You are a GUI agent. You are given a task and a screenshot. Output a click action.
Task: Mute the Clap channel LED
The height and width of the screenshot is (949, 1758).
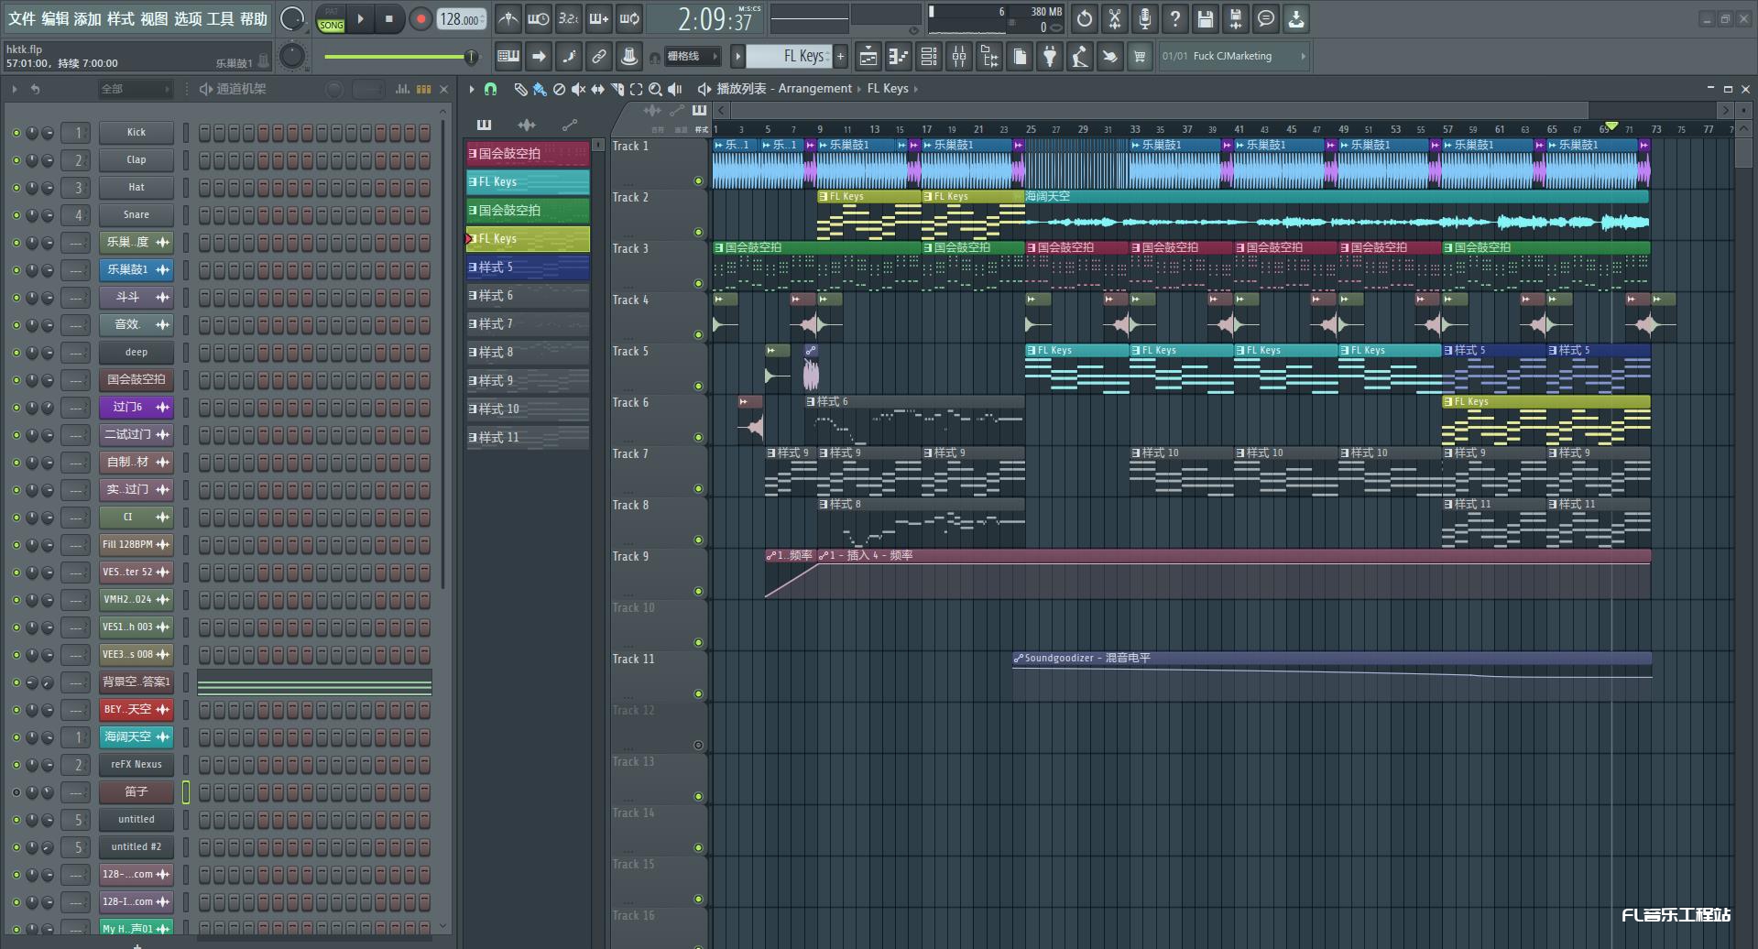[x=16, y=160]
